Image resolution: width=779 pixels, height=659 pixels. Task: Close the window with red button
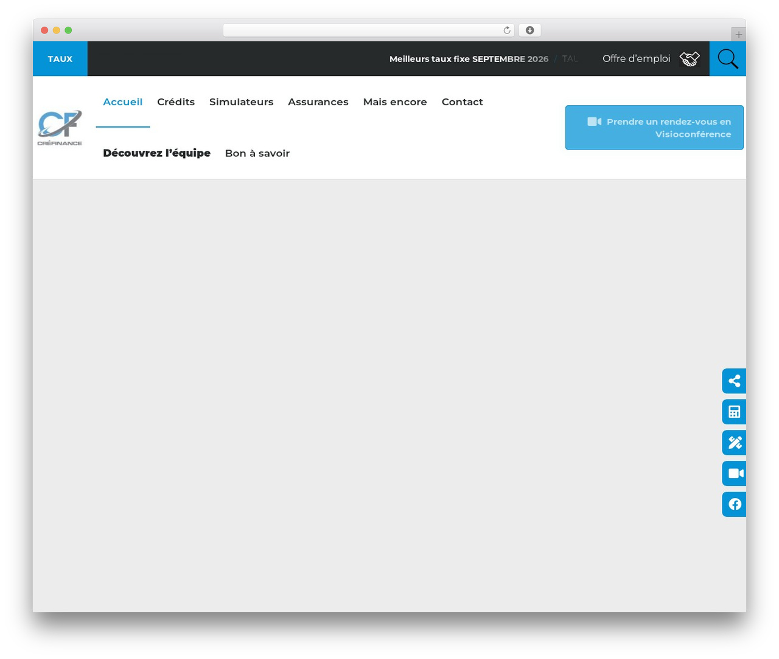coord(44,30)
